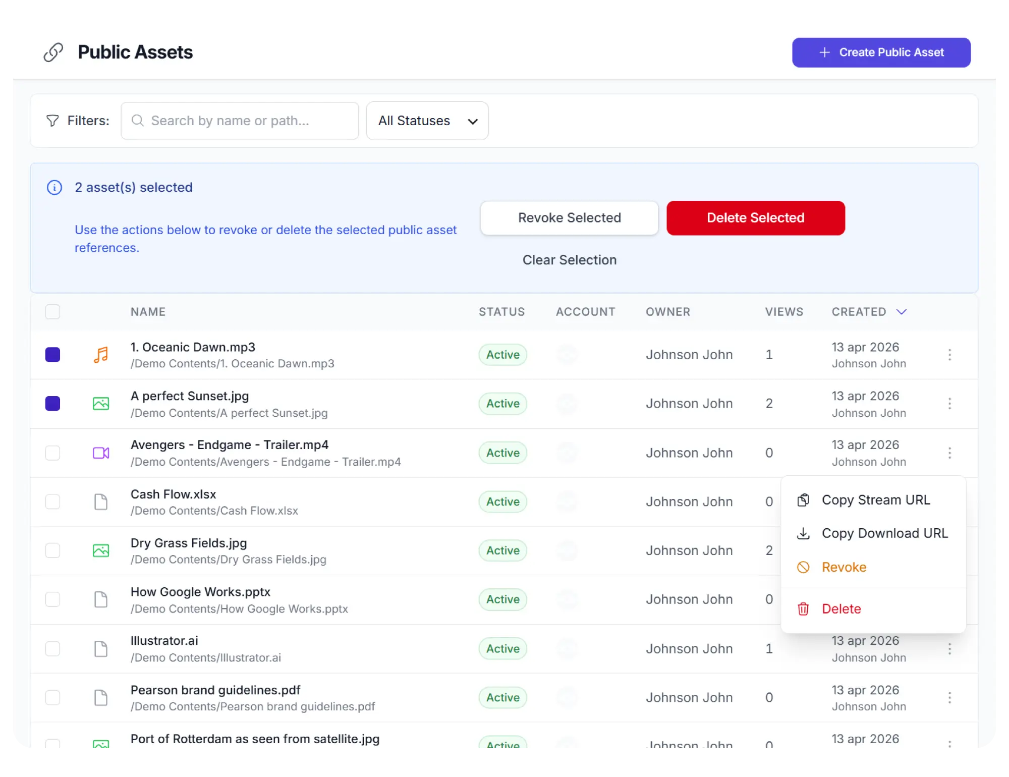Click the account avatar in Illustrator.ai row

(x=568, y=649)
